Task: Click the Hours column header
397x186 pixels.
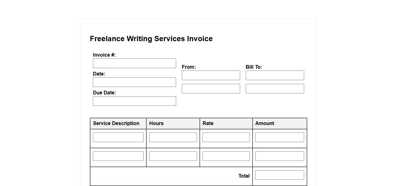Action: click(156, 123)
